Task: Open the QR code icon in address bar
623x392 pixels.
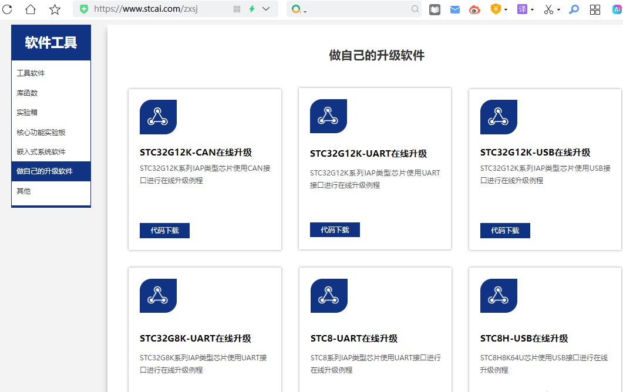Action: pos(237,9)
